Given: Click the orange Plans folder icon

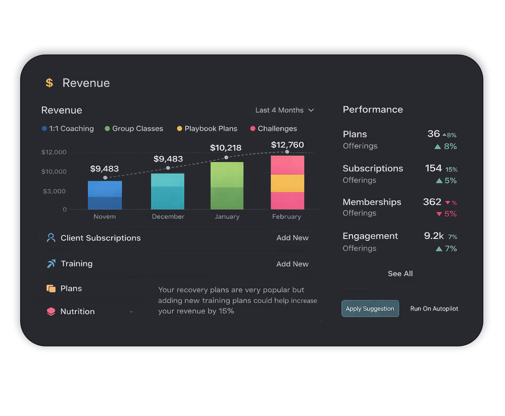Looking at the screenshot, I should [51, 289].
